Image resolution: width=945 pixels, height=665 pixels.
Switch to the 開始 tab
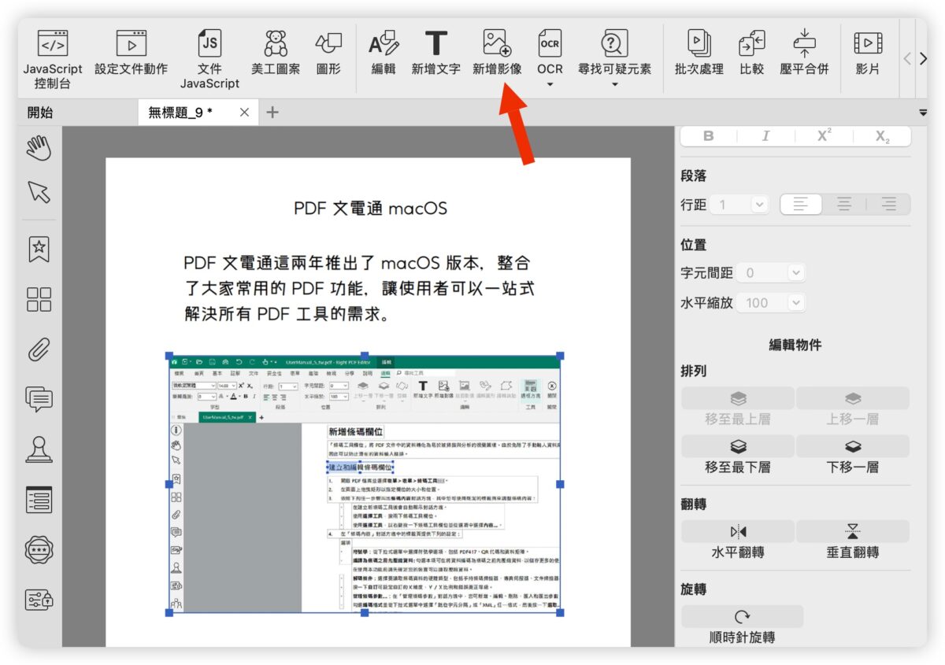[40, 113]
